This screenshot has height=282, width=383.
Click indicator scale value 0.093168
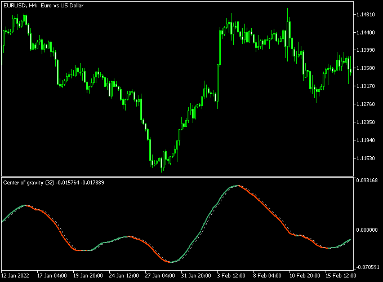click(x=367, y=180)
